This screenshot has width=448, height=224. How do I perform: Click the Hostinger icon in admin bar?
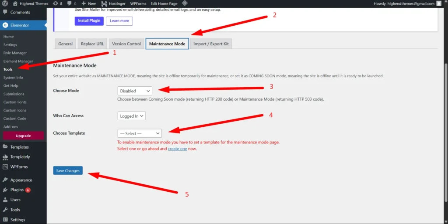point(104,3)
